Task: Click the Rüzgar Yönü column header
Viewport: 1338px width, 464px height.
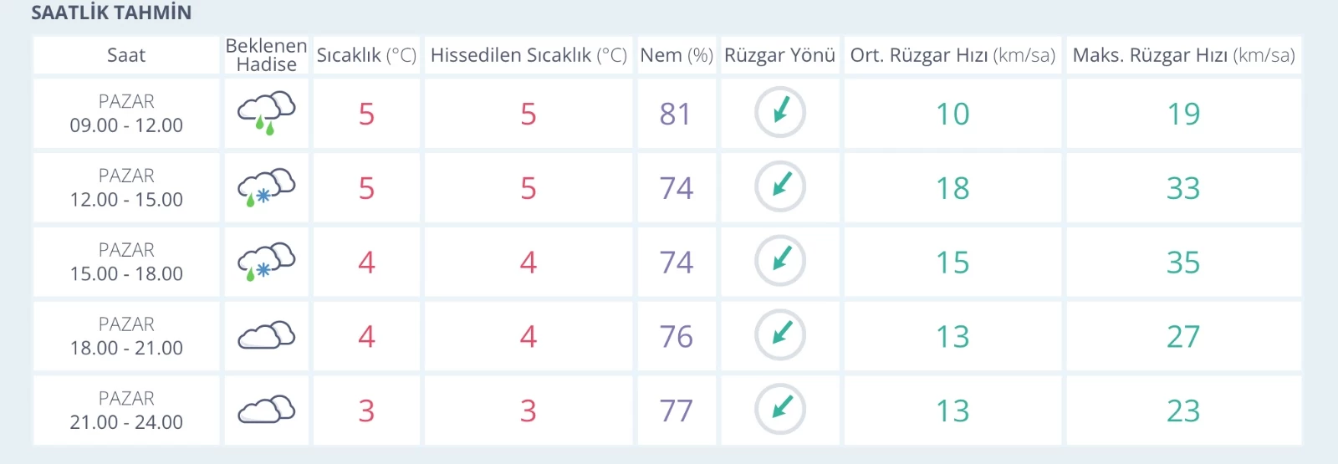Action: [x=779, y=55]
